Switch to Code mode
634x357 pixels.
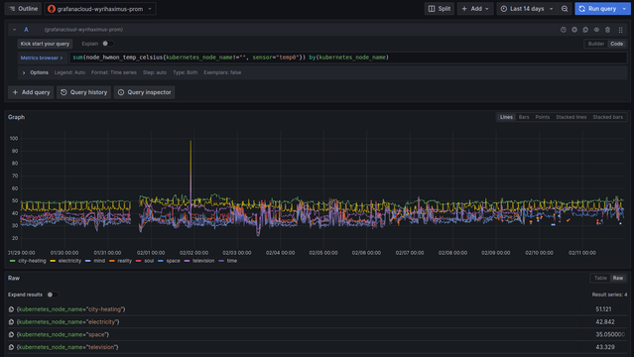(x=616, y=44)
